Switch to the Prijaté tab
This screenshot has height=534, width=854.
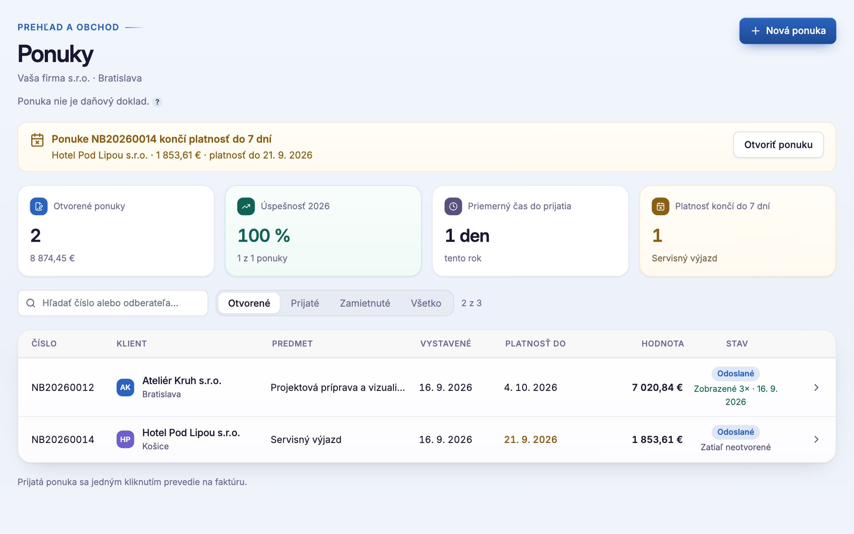(305, 303)
